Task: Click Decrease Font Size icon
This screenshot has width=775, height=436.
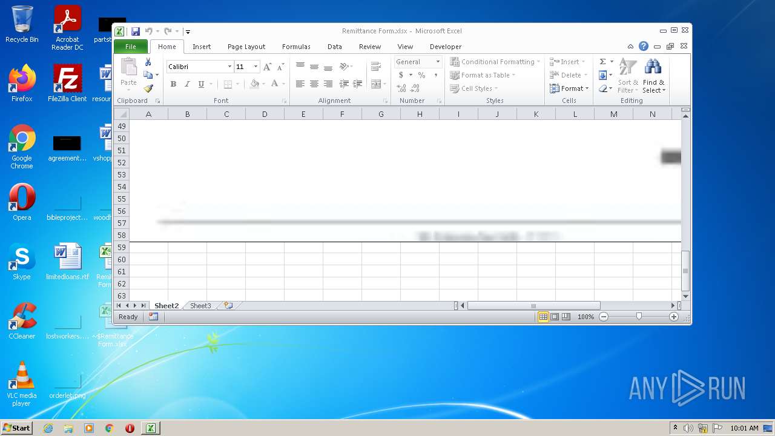Action: (280, 67)
